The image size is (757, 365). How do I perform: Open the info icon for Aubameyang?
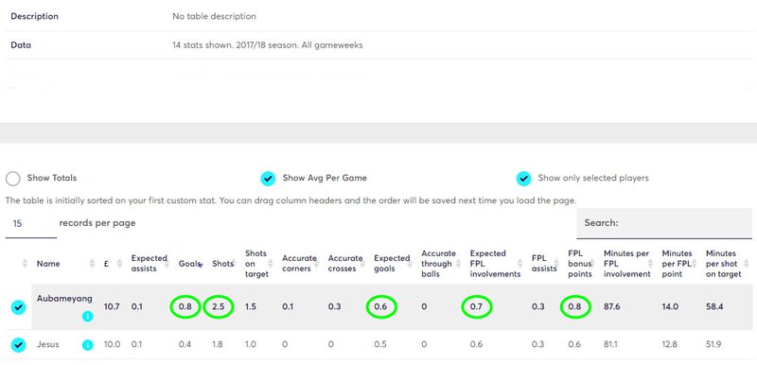pos(87,316)
